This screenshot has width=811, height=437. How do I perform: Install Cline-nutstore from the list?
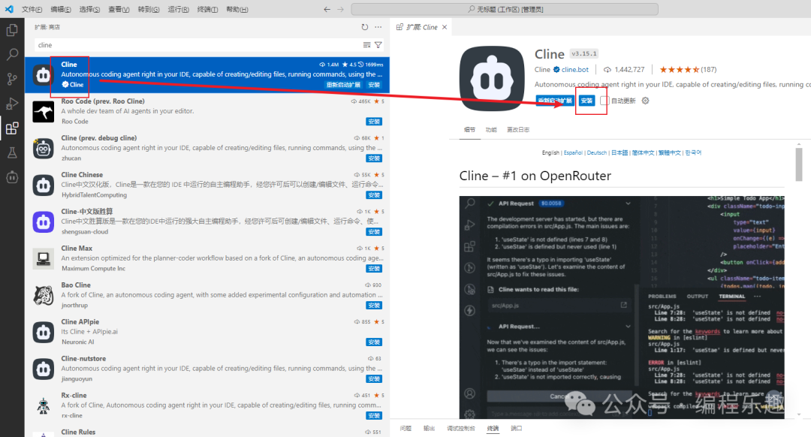point(374,378)
